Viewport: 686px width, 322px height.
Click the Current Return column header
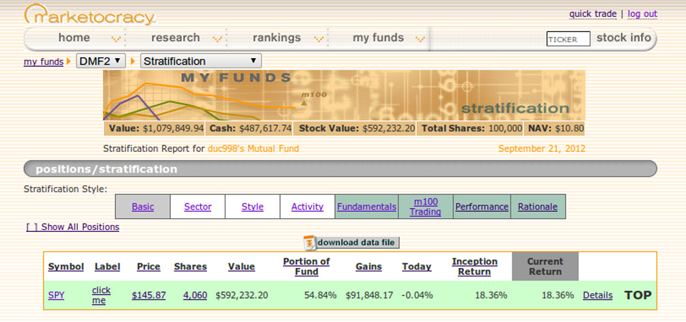545,267
